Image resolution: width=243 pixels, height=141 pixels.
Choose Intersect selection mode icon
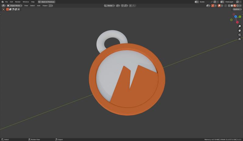point(19,9)
